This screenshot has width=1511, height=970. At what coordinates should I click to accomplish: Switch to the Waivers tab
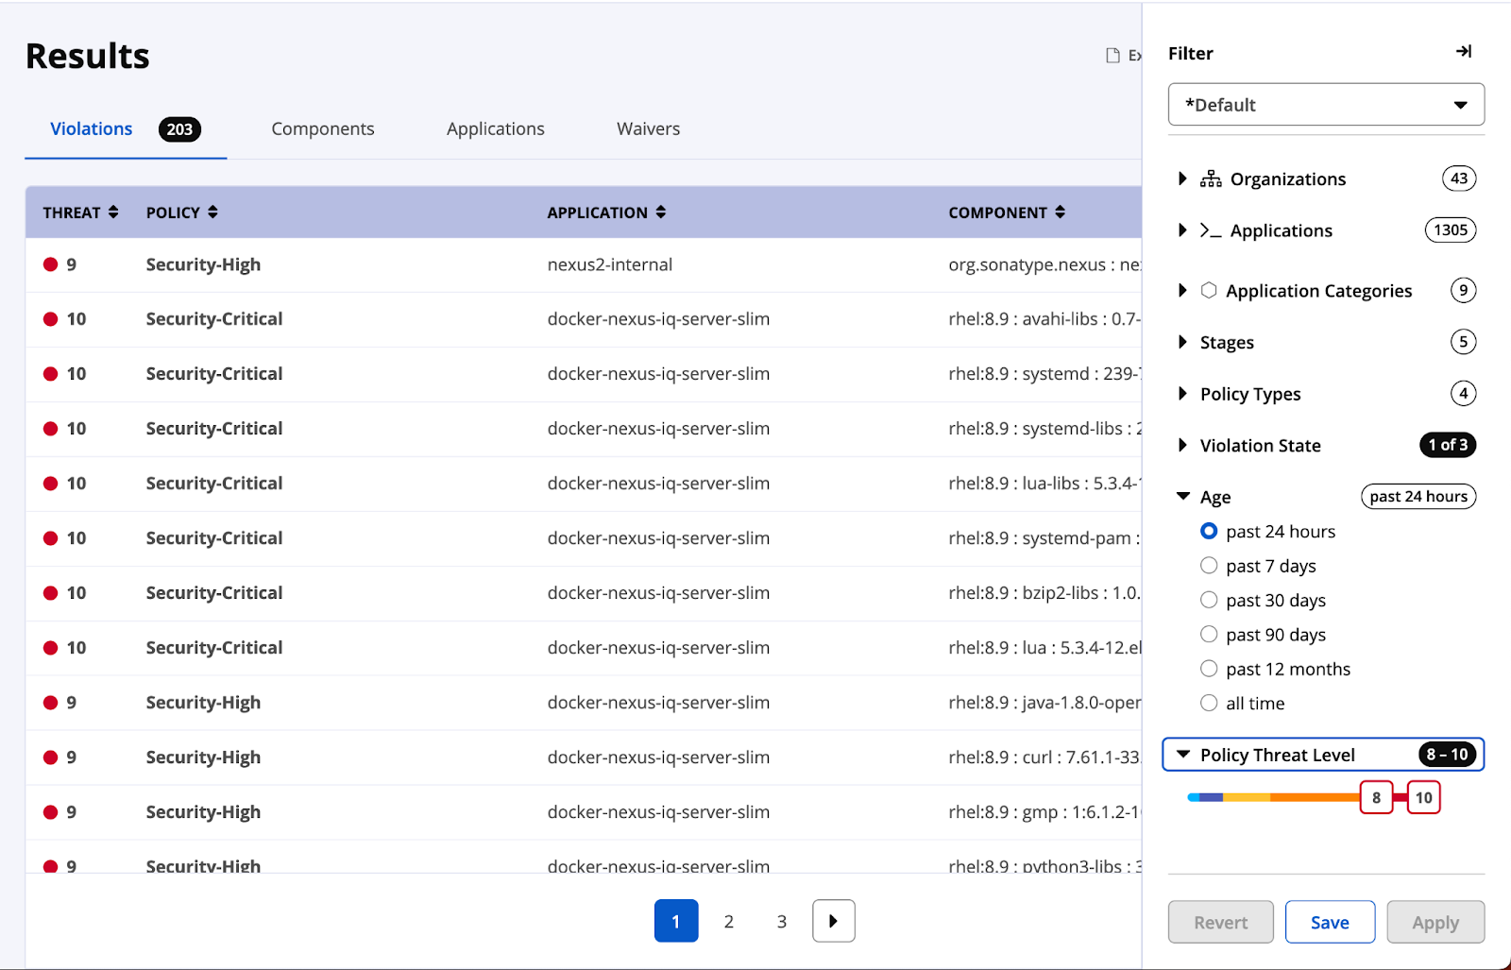648,129
